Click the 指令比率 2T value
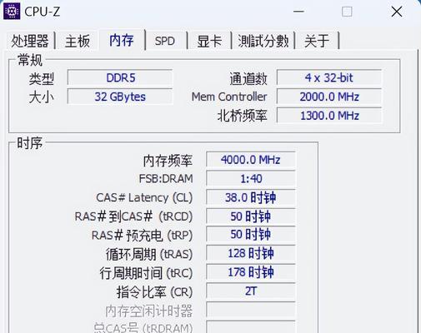 point(251,291)
